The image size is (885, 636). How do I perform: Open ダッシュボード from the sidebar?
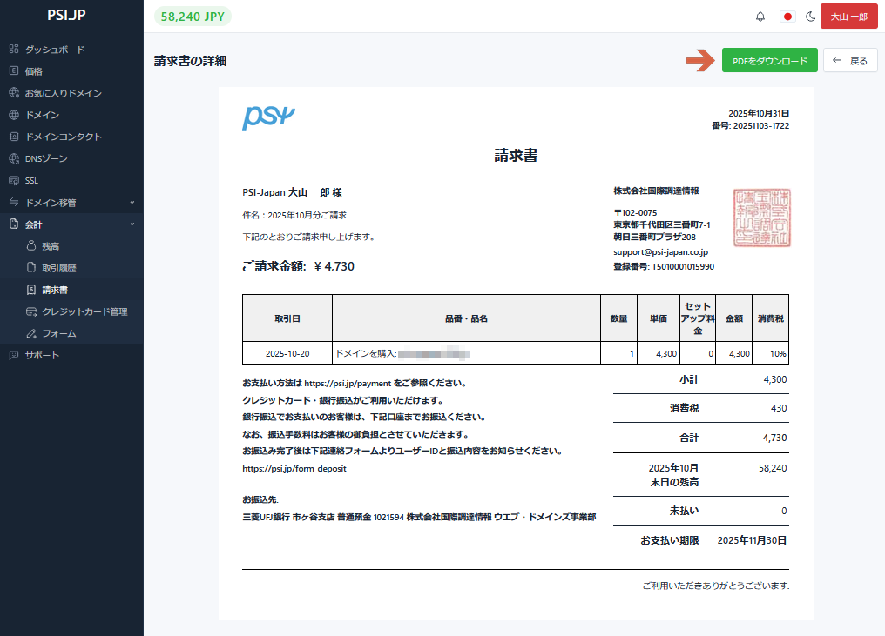55,50
